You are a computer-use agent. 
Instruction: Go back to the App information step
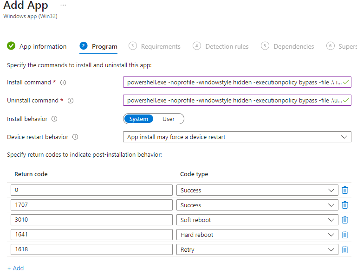pos(37,46)
